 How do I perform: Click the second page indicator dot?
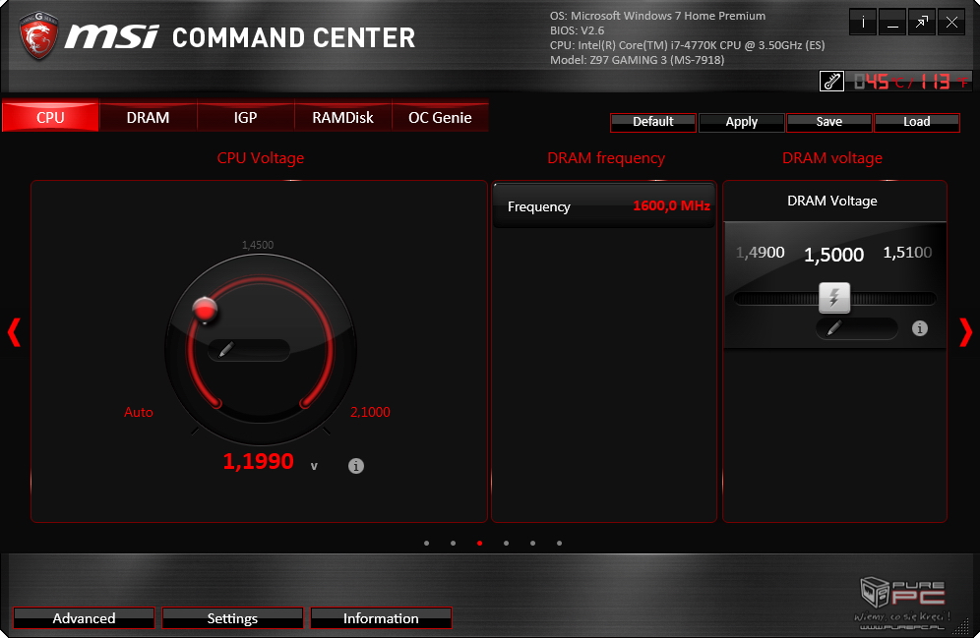pyautogui.click(x=454, y=543)
